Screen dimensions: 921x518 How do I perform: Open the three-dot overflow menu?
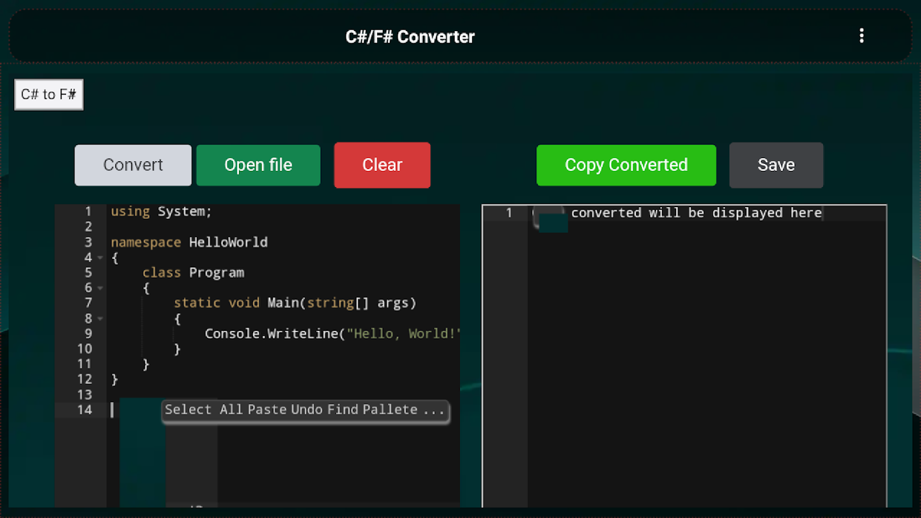[861, 36]
